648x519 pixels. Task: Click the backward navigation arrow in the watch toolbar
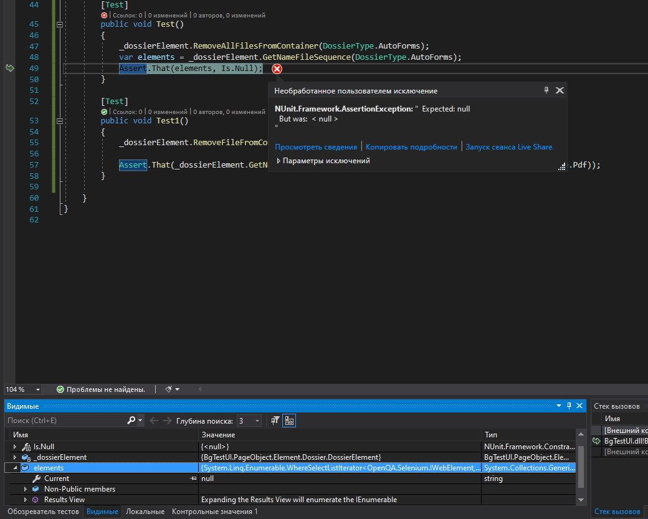click(x=153, y=420)
